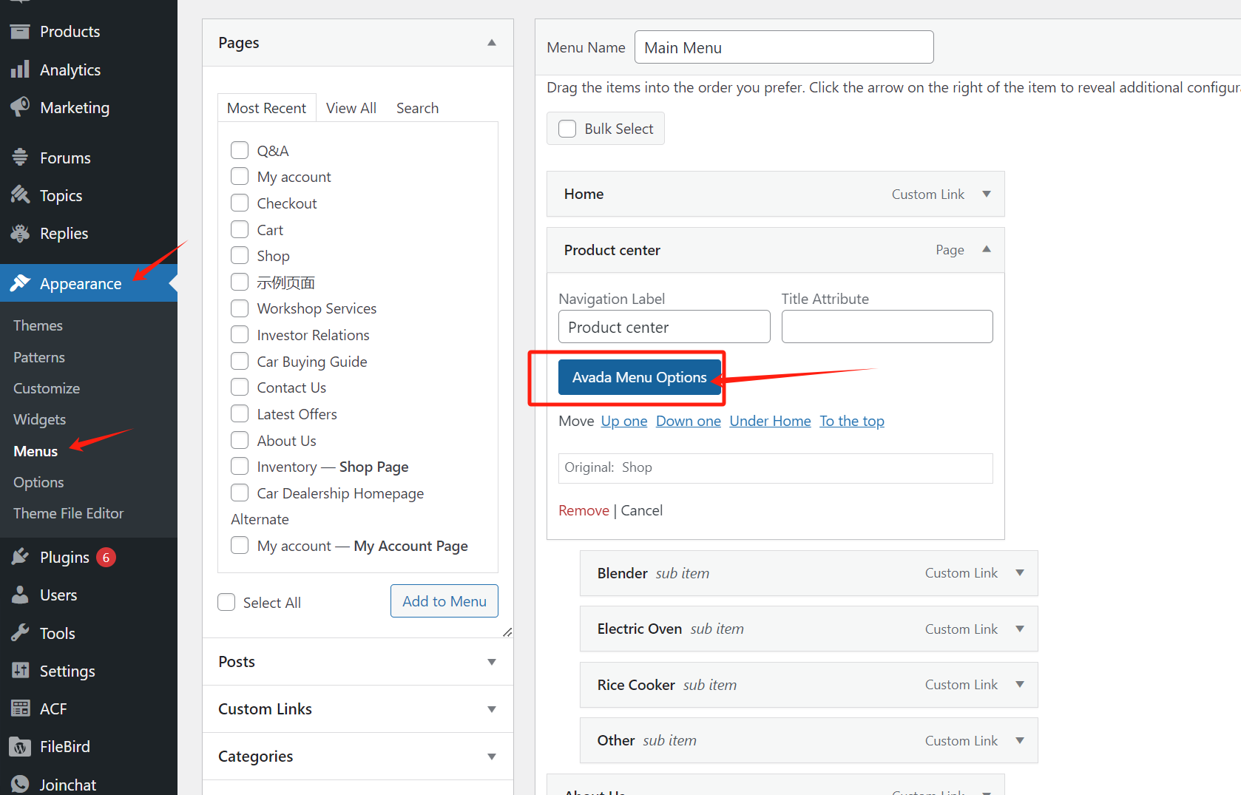Expand the Home menu item arrow
The width and height of the screenshot is (1241, 795).
tap(986, 194)
